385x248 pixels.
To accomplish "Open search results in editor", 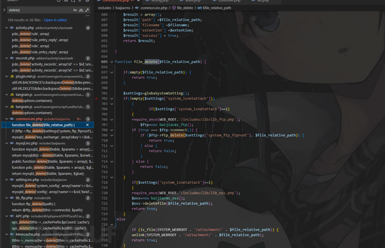I will click(x=55, y=20).
